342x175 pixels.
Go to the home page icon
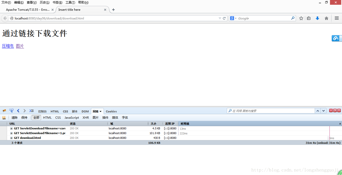[326, 18]
